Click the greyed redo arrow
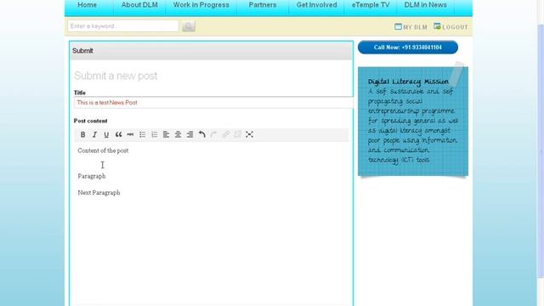The height and width of the screenshot is (306, 544). [213, 134]
